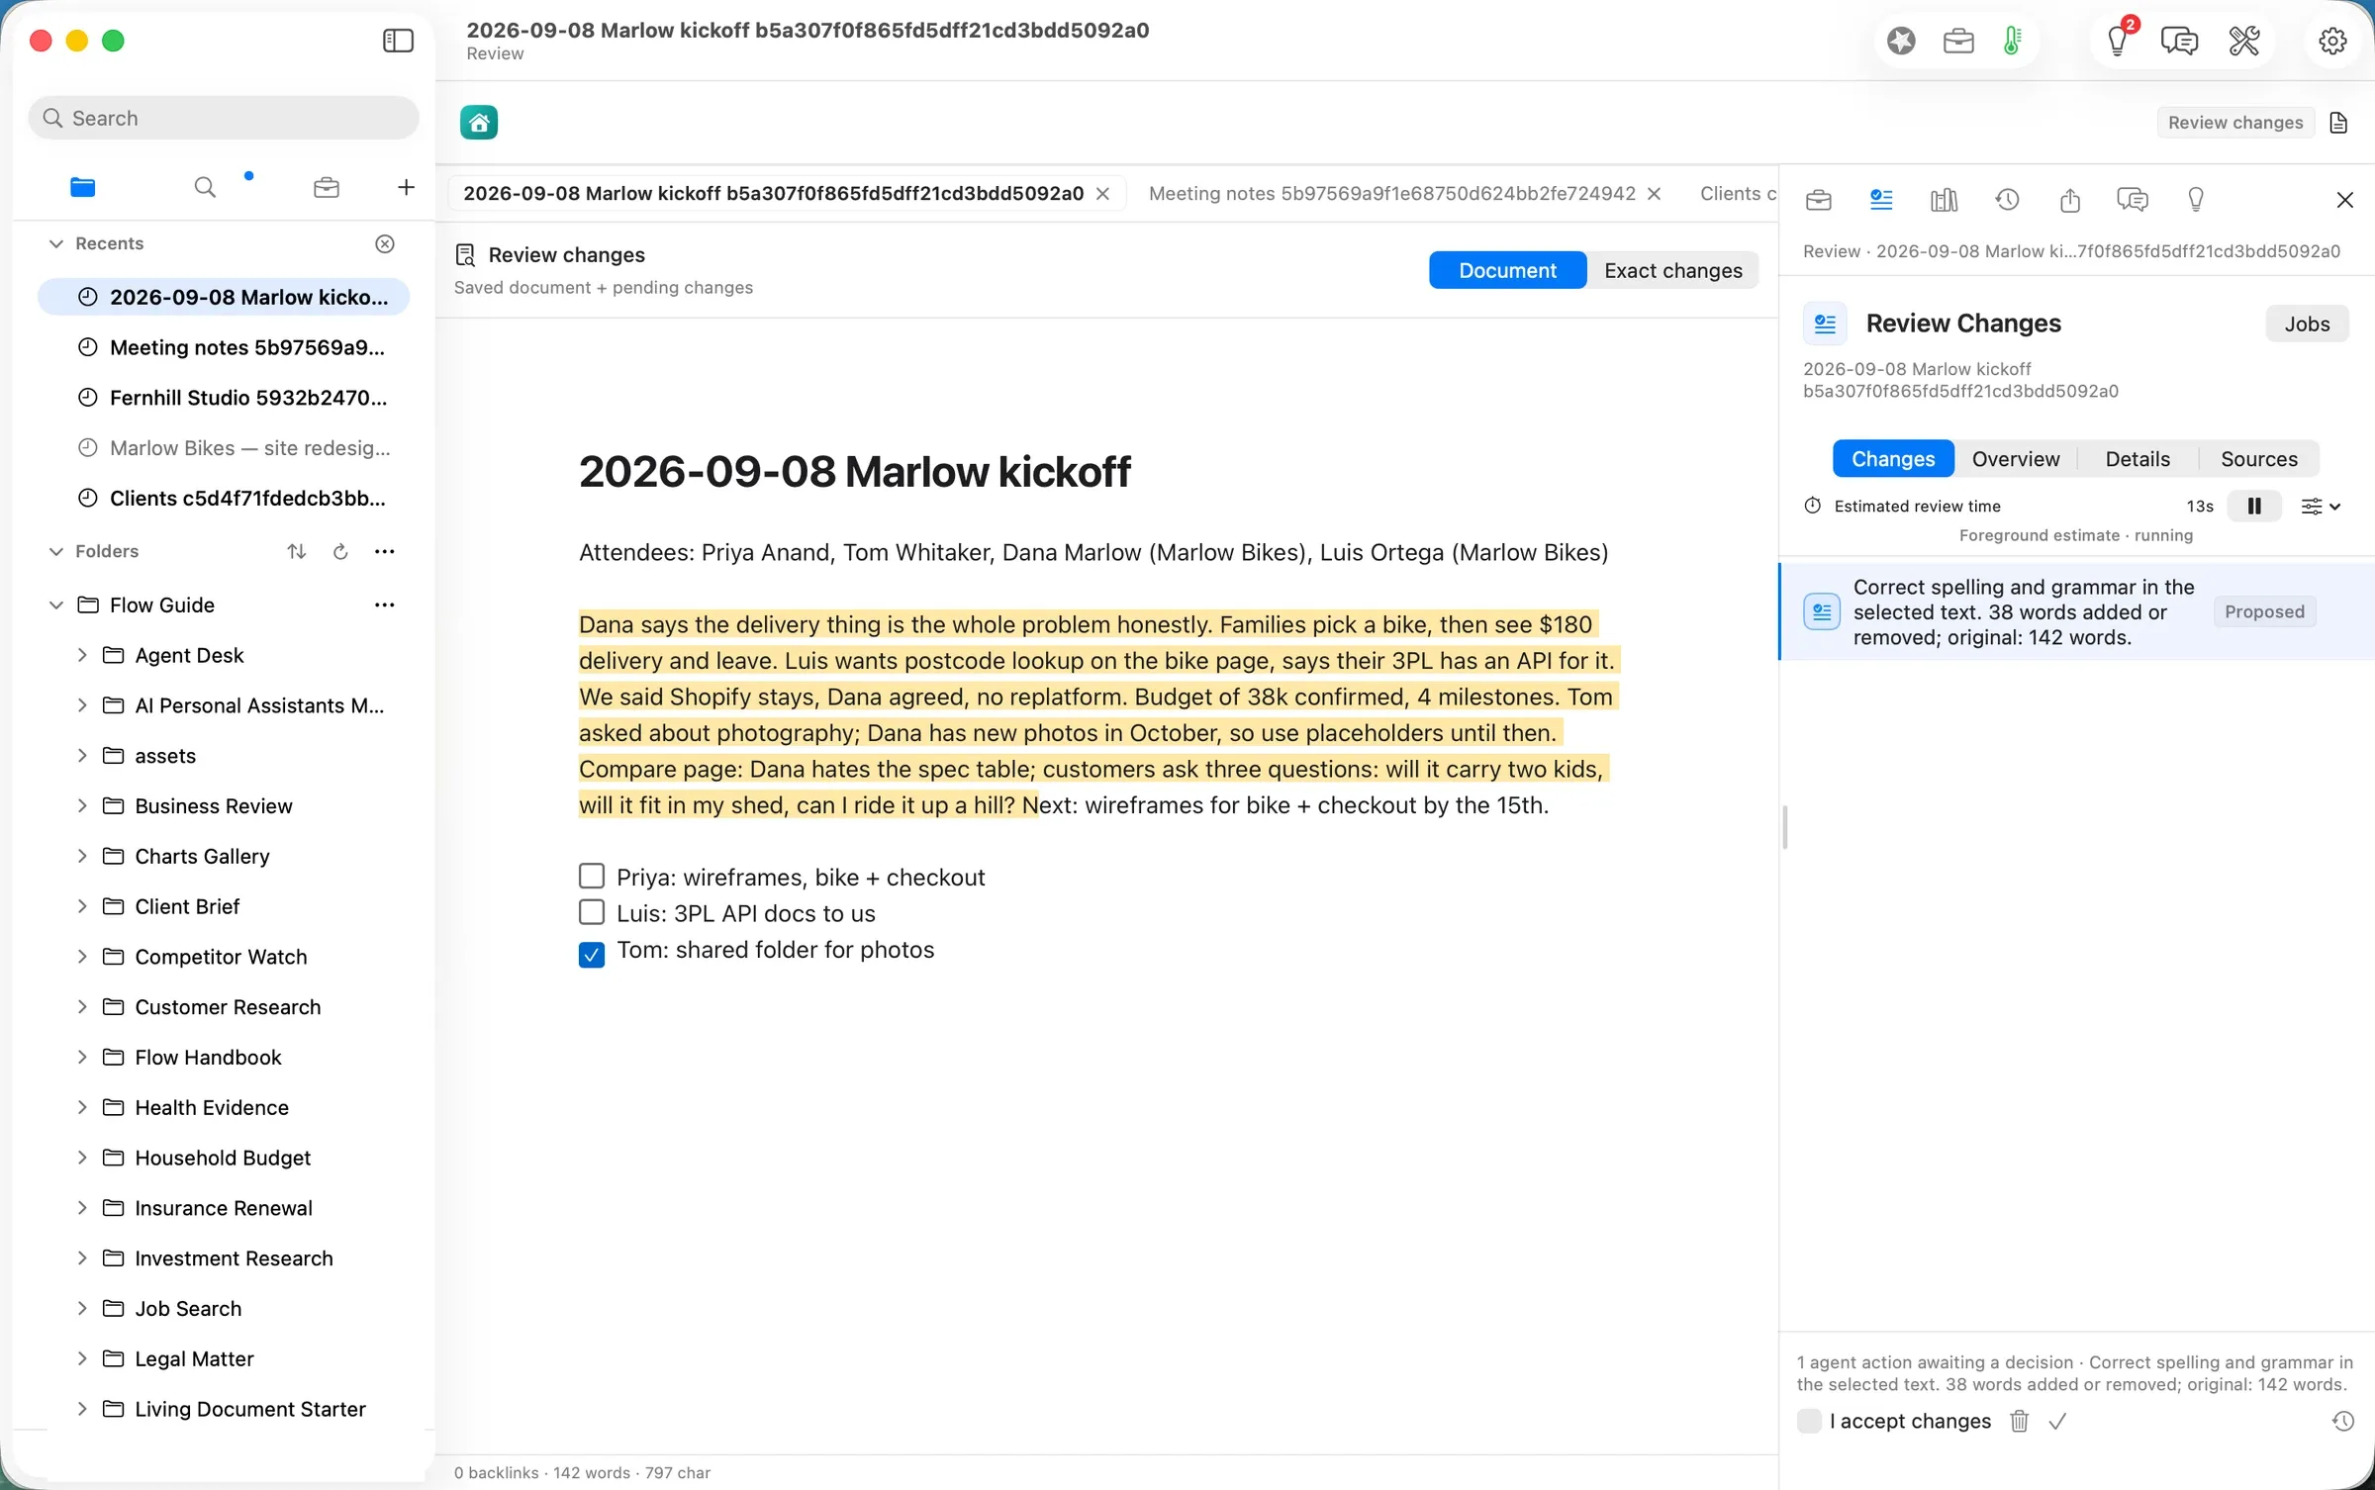Click the briefcase icon in title bar
Viewport: 2375px width, 1490px height.
1958,41
